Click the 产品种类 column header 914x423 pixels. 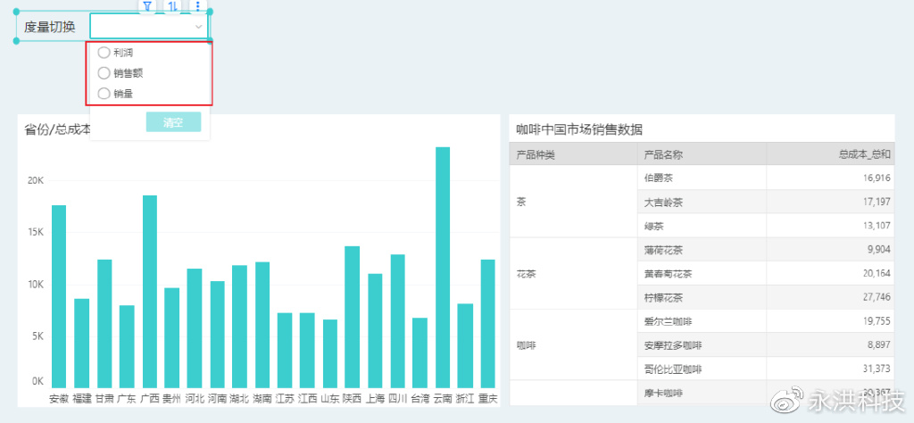pos(574,154)
